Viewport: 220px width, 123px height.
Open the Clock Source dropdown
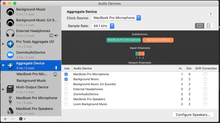coord(116,18)
